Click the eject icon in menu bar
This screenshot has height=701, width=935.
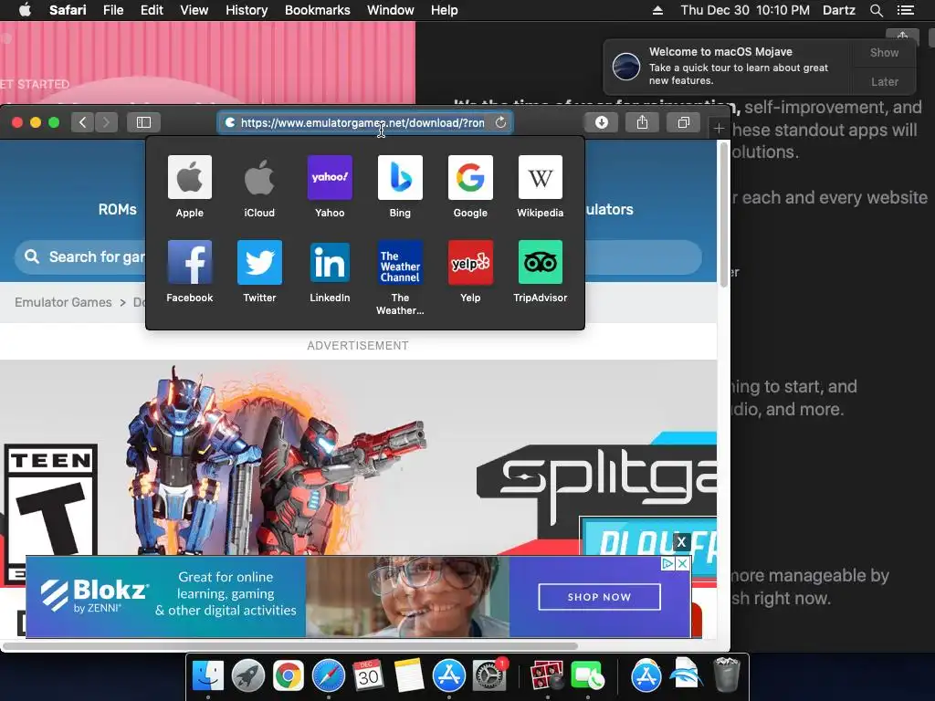657,10
